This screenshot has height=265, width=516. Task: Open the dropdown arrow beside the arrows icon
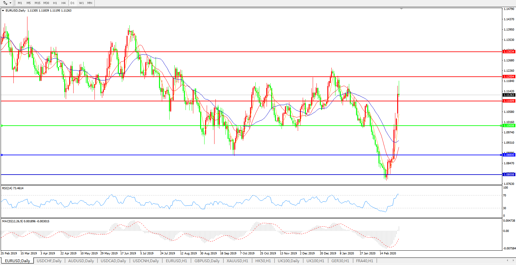pos(10,3)
